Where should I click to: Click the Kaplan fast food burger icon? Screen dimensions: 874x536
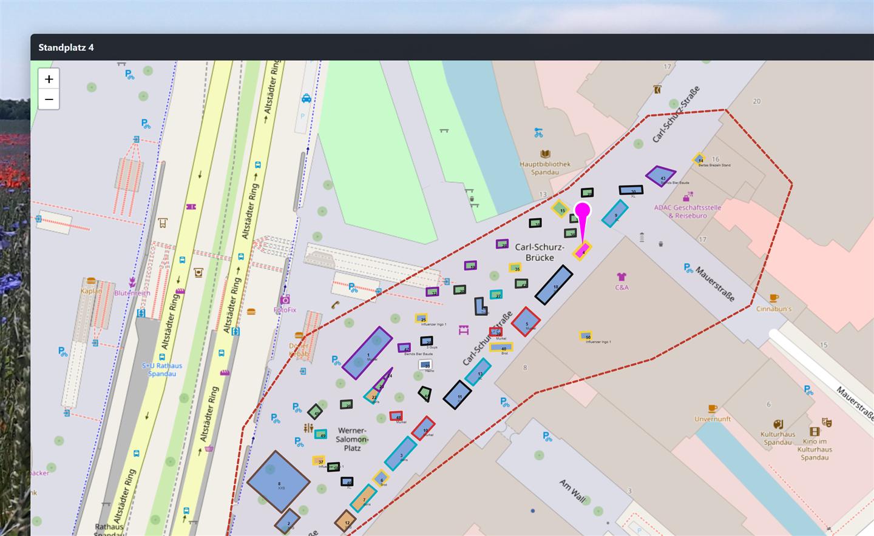click(91, 281)
